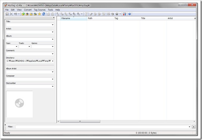Expand the Album field dropdown
The width and height of the screenshot is (202, 140).
pos(52,39)
